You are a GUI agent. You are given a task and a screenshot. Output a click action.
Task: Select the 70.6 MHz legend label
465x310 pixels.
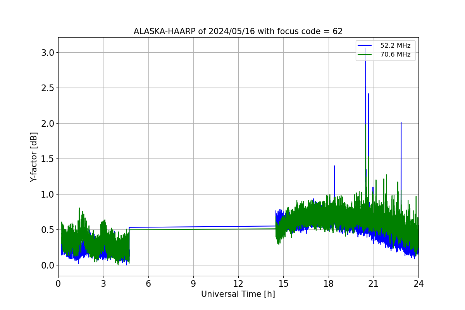pyautogui.click(x=395, y=55)
